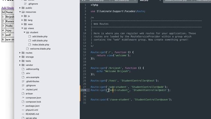This screenshot has height=119, width=211.
Task: Click the icon beside .styleci.yml
Action: click(23, 90)
